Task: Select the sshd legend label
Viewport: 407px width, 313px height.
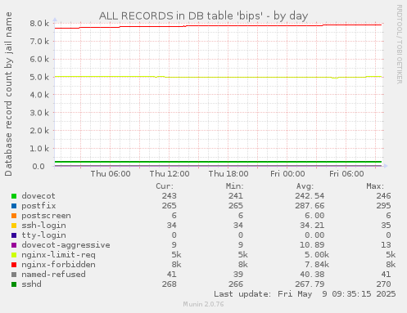Action: 31,284
